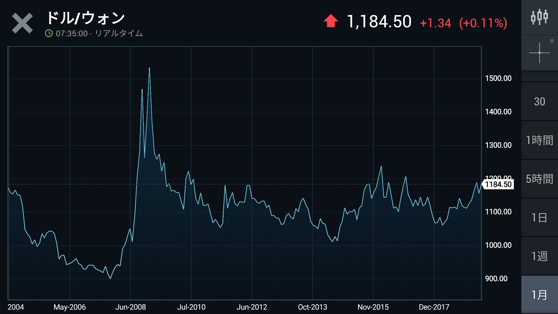Click the 1,184.50 price quote in header
Viewport: 558px width, 314px height.
click(379, 22)
